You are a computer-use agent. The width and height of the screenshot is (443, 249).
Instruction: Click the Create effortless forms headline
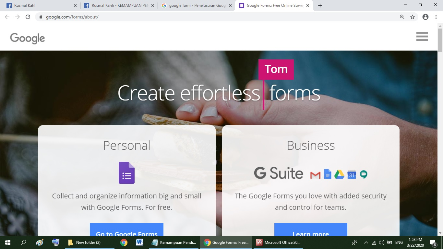coord(219,93)
